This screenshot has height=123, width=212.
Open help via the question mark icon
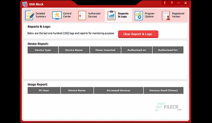[x=172, y=3]
